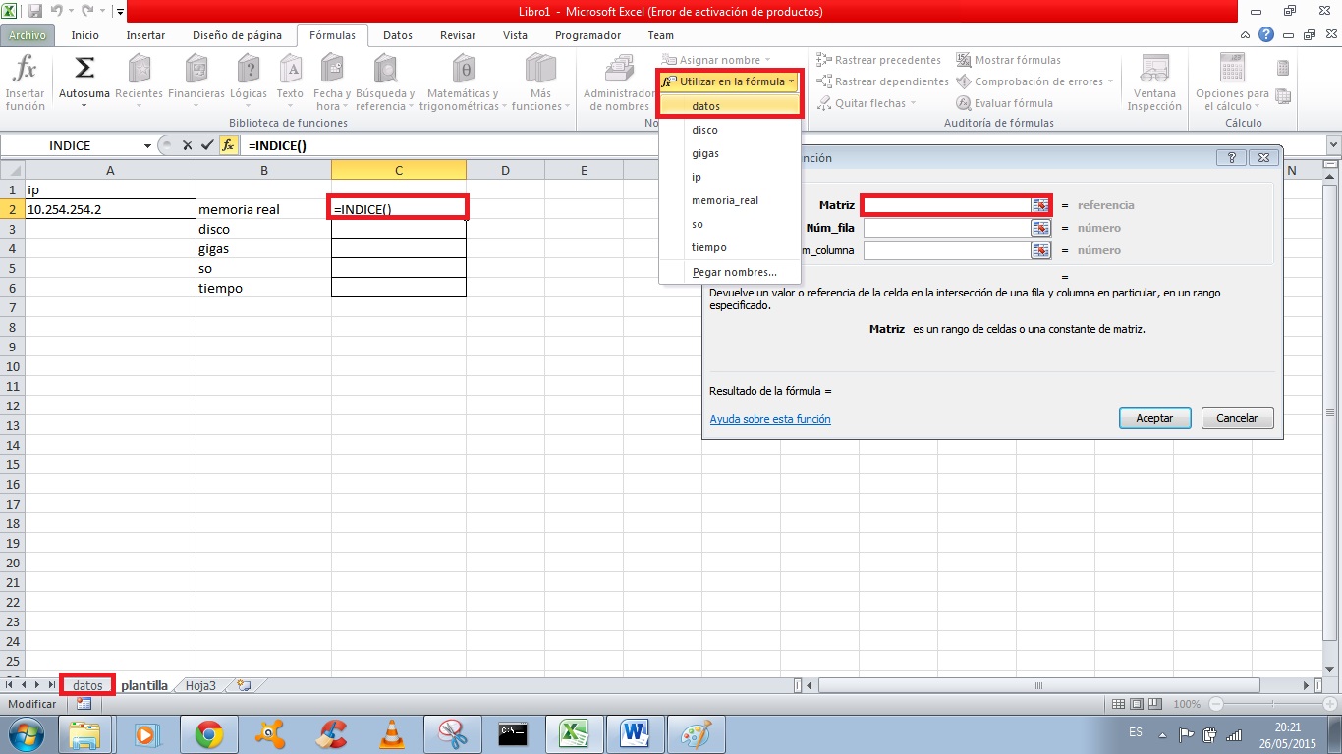The height and width of the screenshot is (754, 1342).
Task: Switch to the Datos ribbon tab
Action: pos(397,35)
